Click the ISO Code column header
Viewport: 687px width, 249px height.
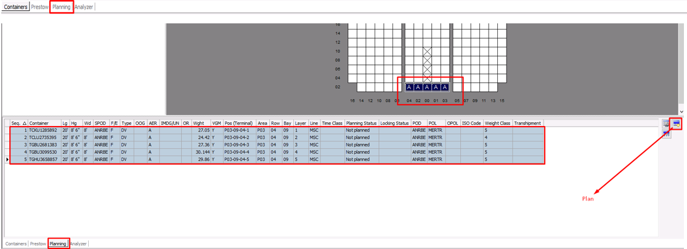tap(472, 123)
